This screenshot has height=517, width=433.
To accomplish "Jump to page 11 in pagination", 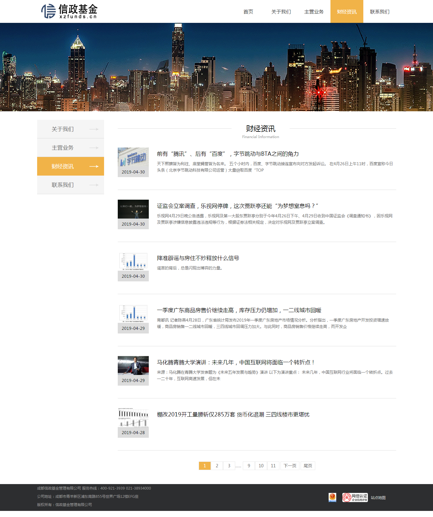I will pyautogui.click(x=273, y=466).
